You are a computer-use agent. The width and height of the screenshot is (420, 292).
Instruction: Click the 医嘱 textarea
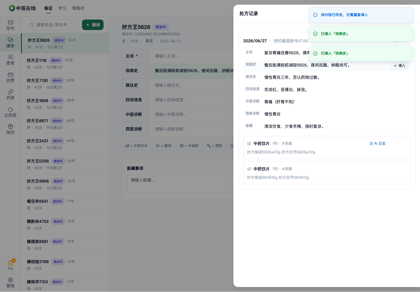(x=180, y=184)
